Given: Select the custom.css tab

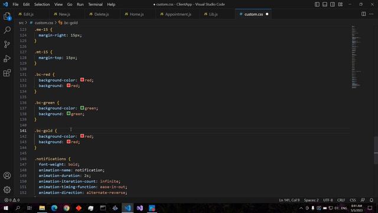Looking at the screenshot, I should point(253,14).
